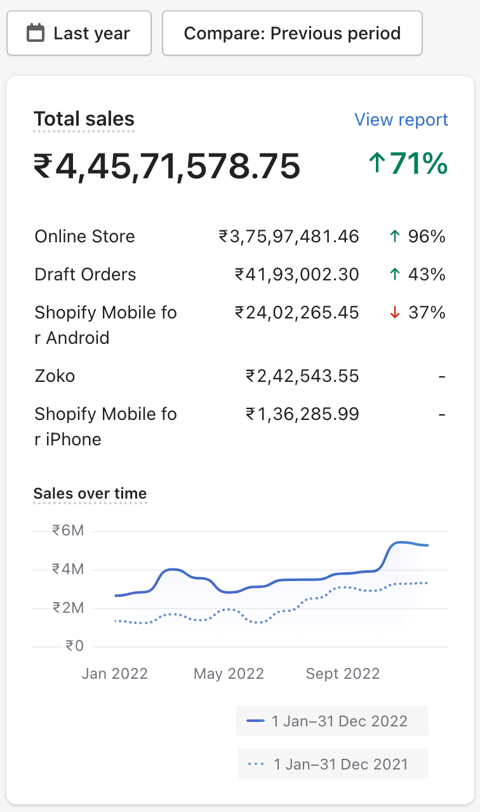Select the Draft Orders sales amount
Image resolution: width=480 pixels, height=812 pixels.
pos(297,275)
